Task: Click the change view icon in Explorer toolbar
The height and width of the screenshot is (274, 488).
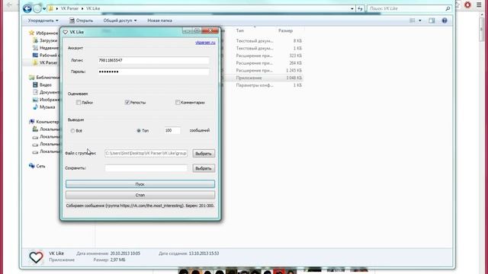Action: click(413, 21)
